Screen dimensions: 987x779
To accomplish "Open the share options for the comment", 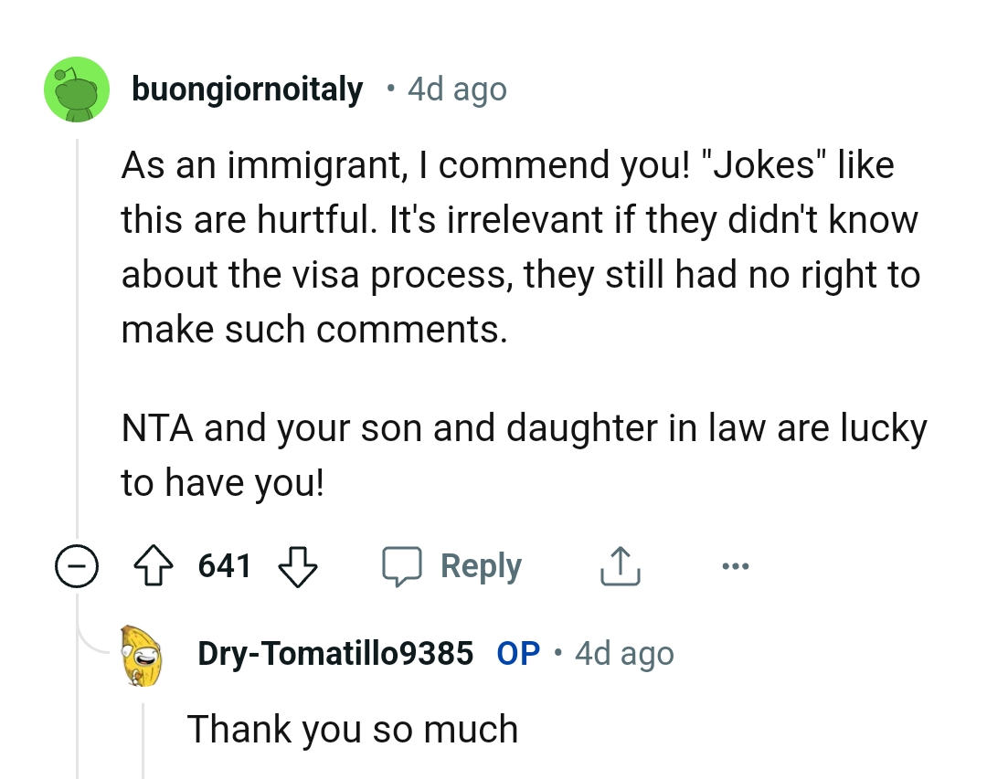I will tap(620, 565).
